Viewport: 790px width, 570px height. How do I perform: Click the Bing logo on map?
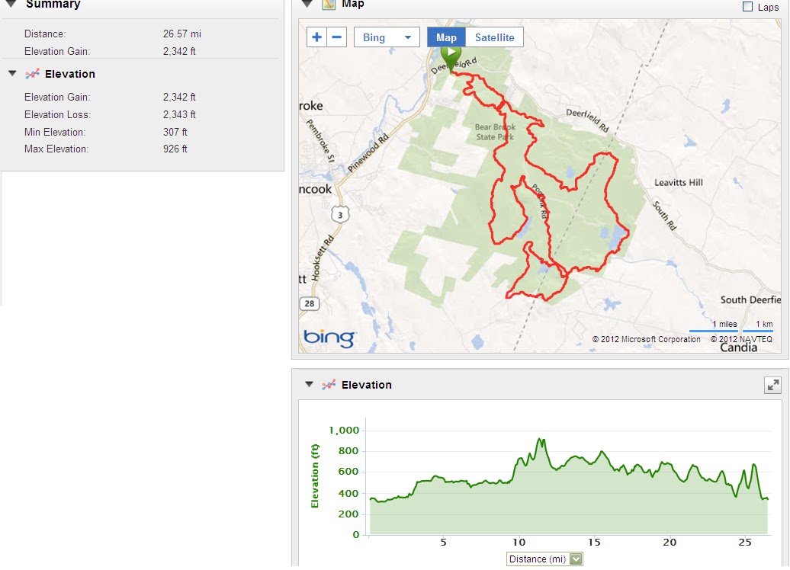[329, 338]
